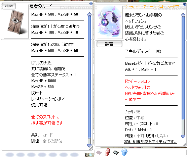Image resolution: width=187 pixels, height=157 pixels.
Task: Click scroll-down arrow in 愚者のカード window
Action: click(x=89, y=146)
